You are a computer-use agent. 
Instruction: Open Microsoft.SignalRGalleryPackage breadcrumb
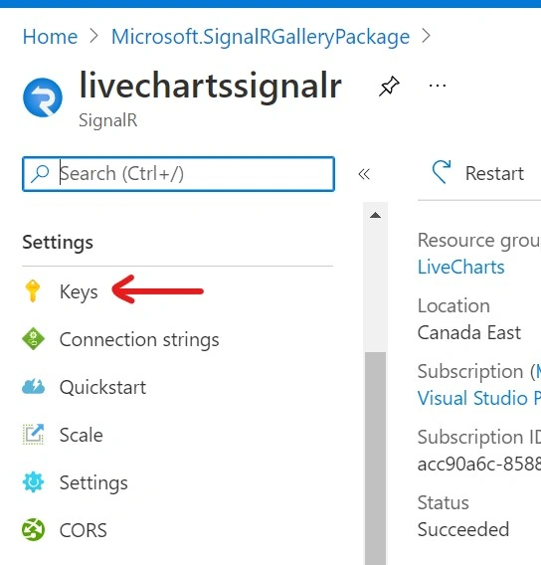[x=261, y=37]
